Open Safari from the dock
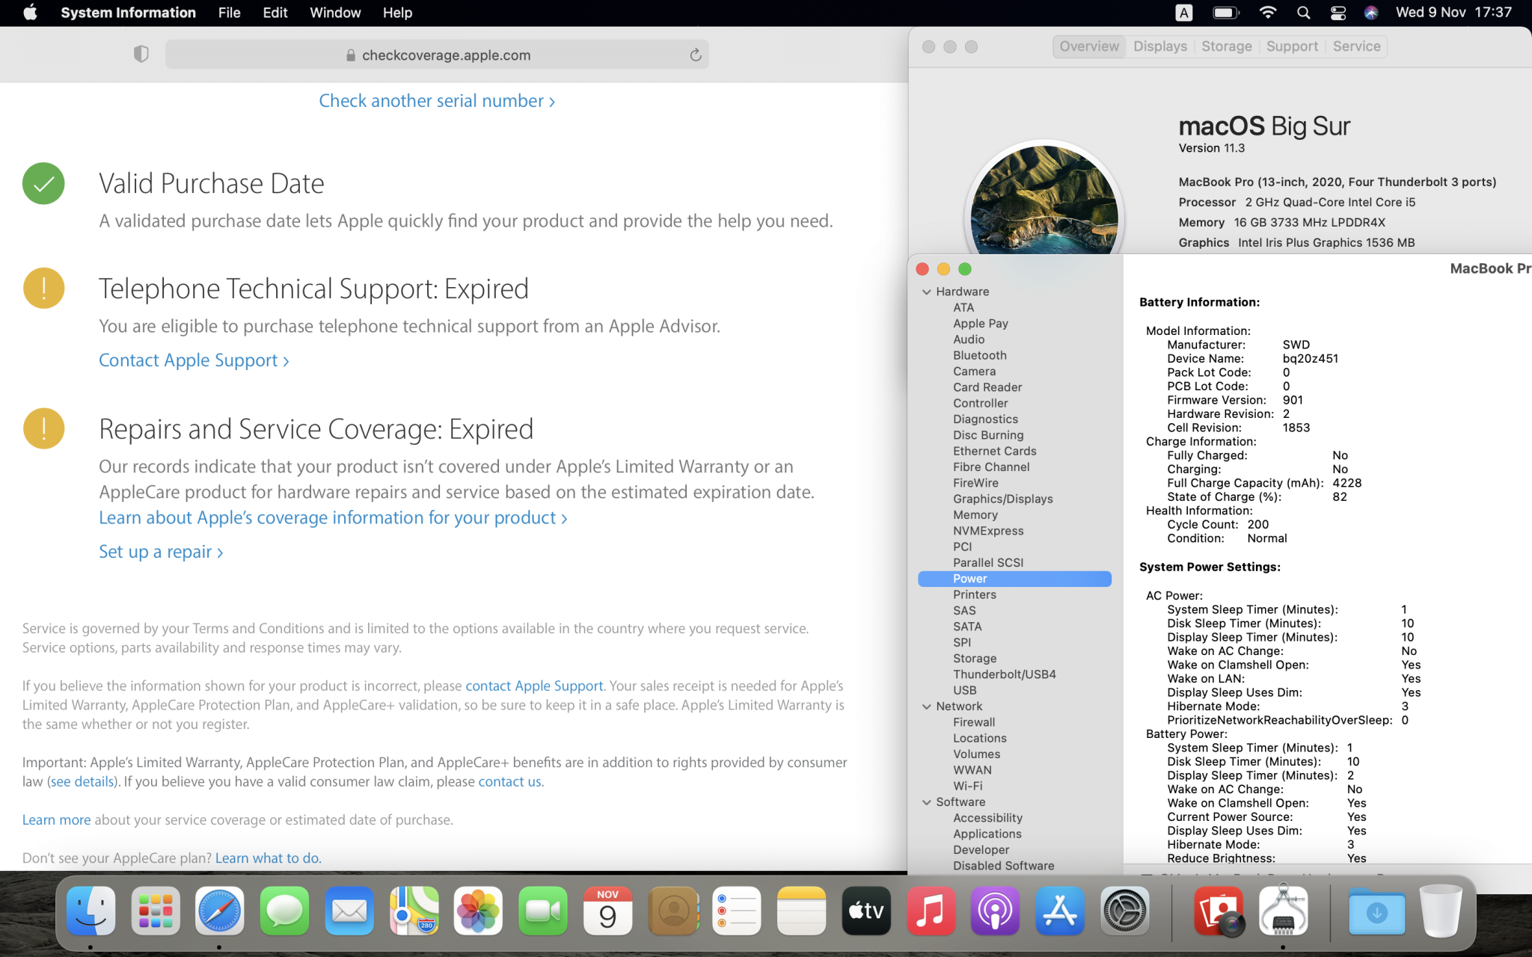Screen dimensions: 1532x957 click(x=219, y=911)
